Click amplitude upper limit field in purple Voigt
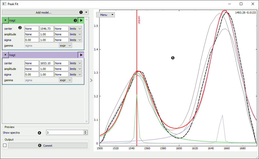This screenshot has height=159, width=259. click(62, 69)
